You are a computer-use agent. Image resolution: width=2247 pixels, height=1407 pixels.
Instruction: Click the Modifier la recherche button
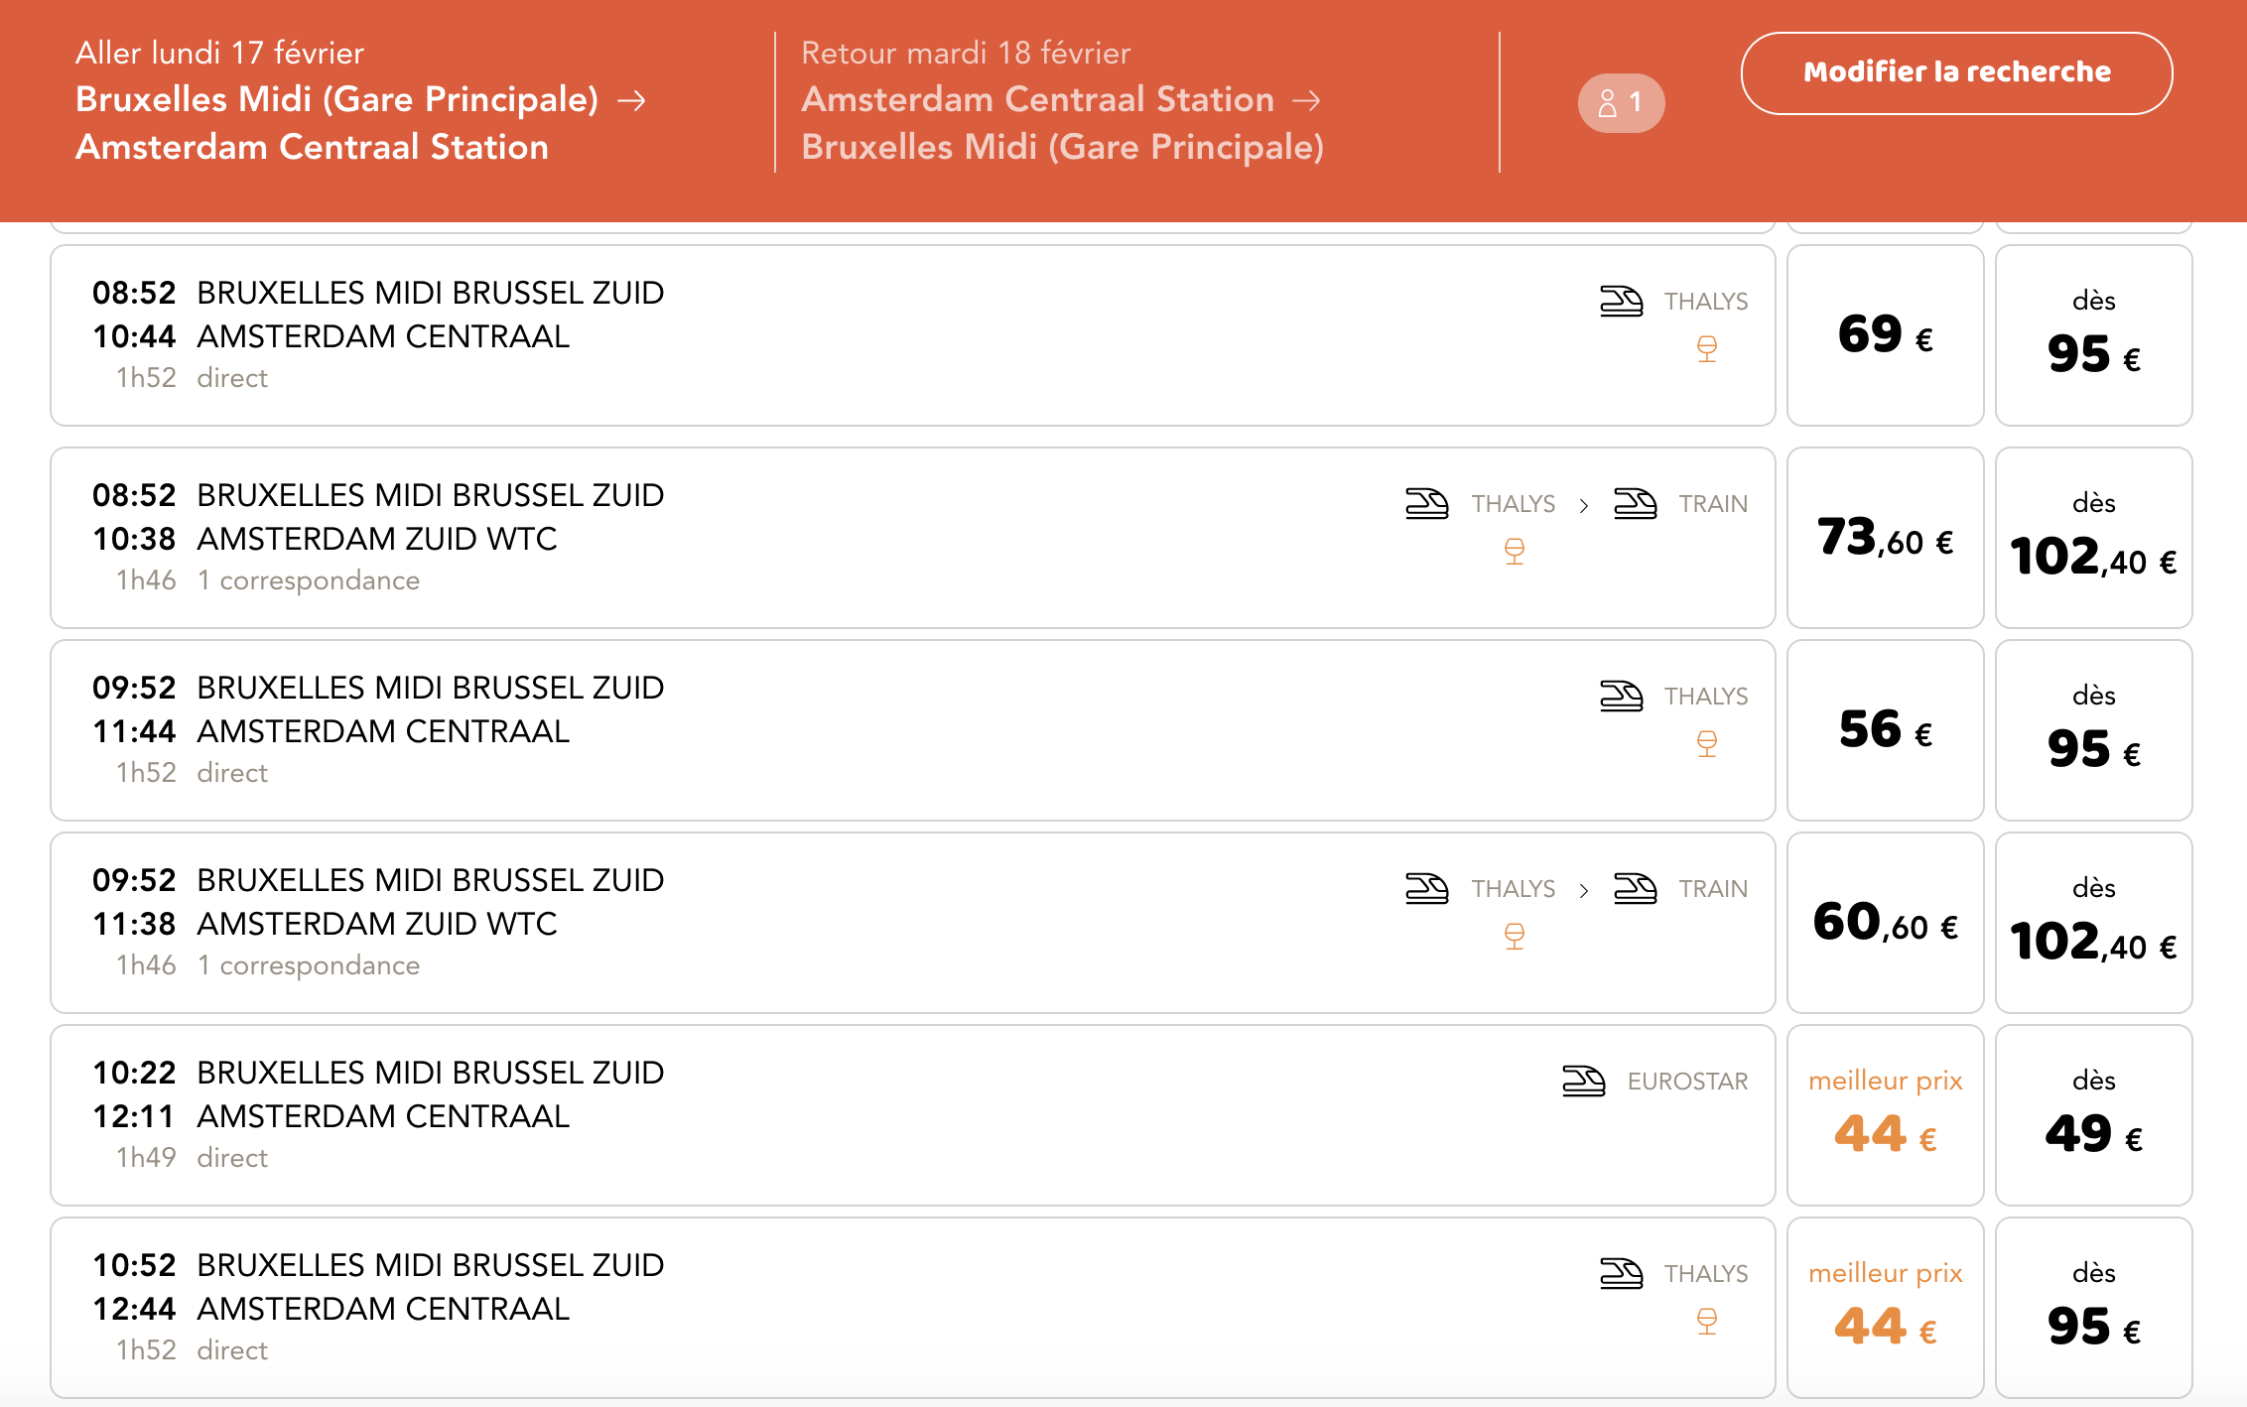(1956, 72)
